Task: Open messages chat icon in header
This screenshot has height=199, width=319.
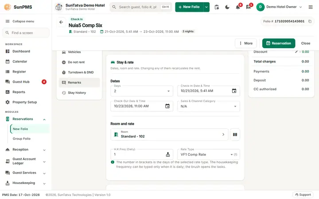Action: pyautogui.click(x=249, y=7)
